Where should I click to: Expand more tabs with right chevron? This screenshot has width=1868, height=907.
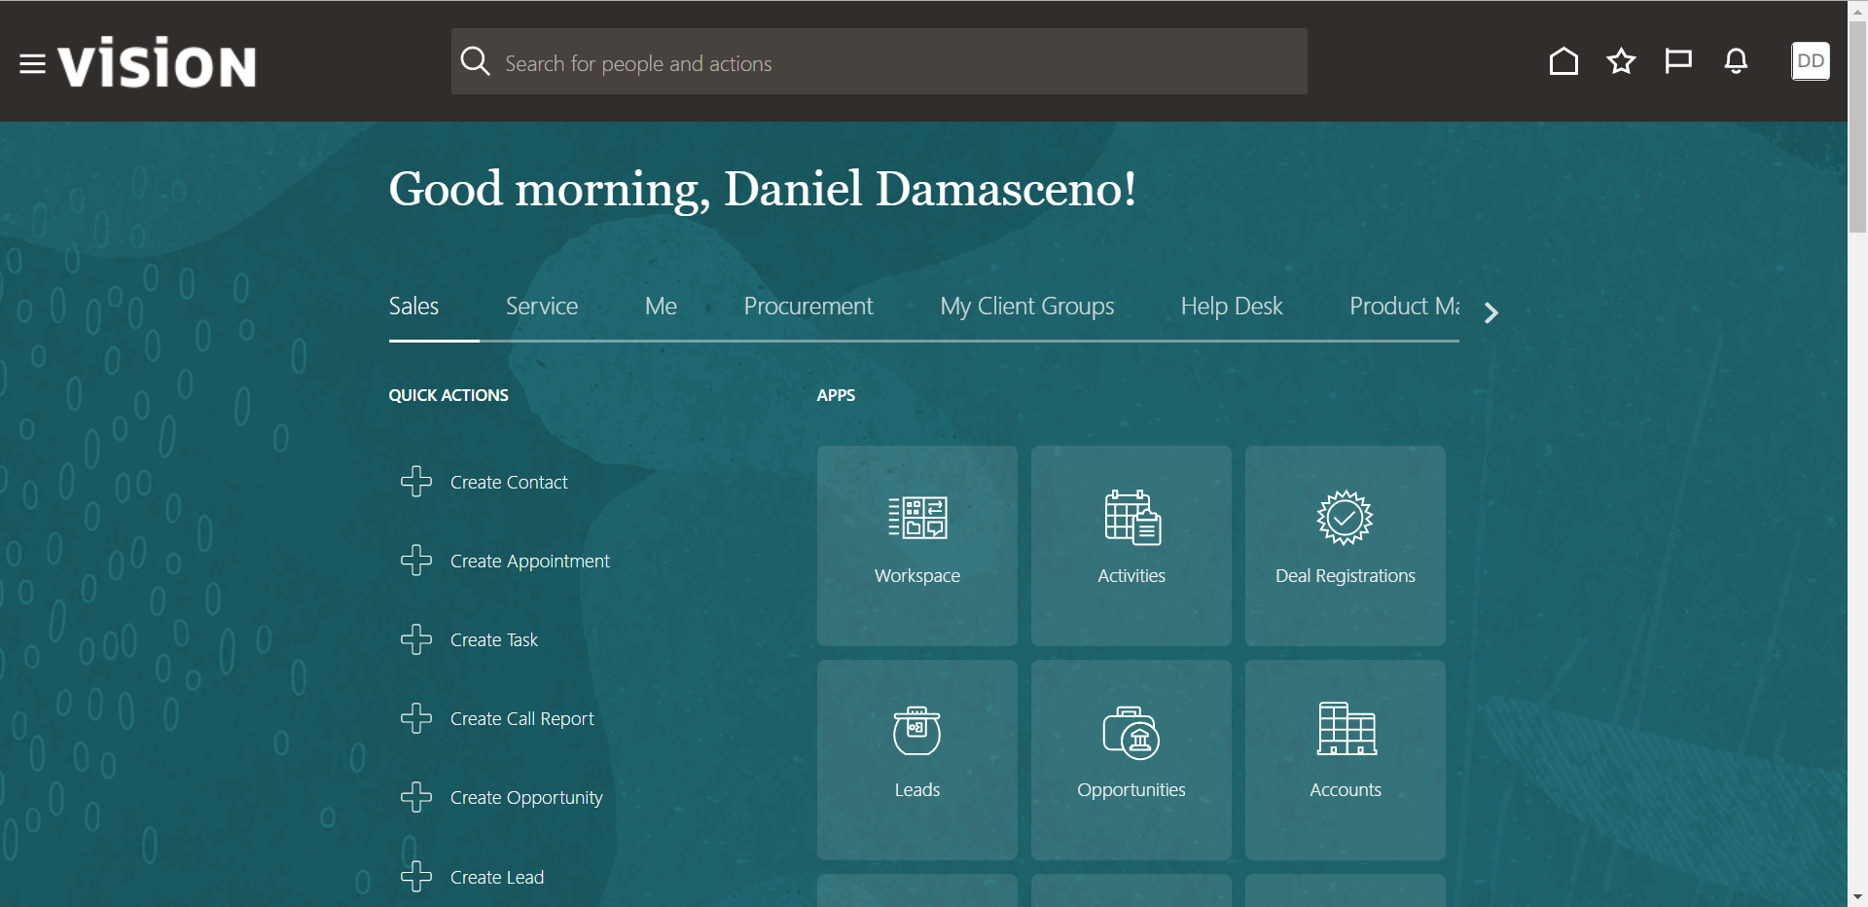click(1491, 312)
